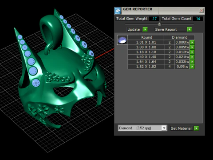
Task: Click the Gem Reporter logo icon
Action: 118,11
